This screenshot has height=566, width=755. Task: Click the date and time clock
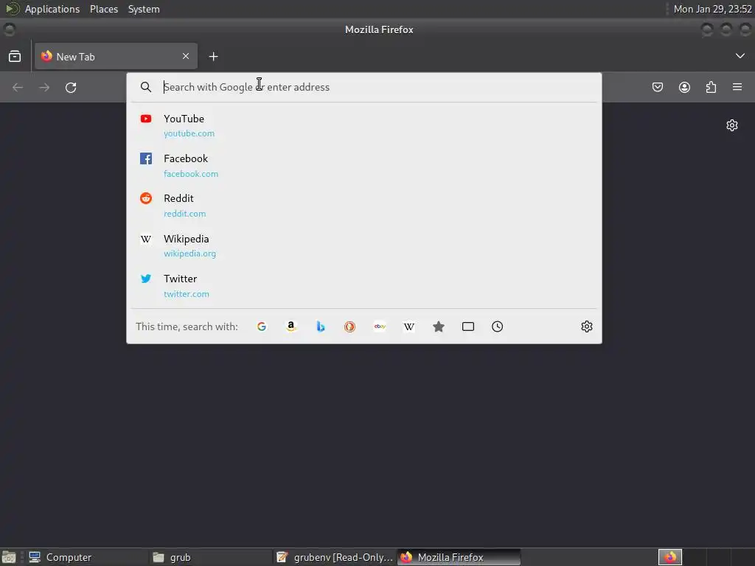tap(713, 9)
